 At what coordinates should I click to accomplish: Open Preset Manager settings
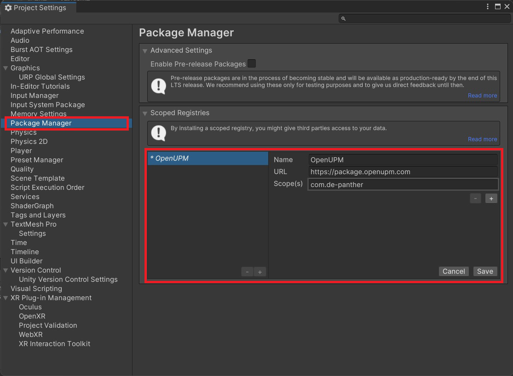(37, 160)
